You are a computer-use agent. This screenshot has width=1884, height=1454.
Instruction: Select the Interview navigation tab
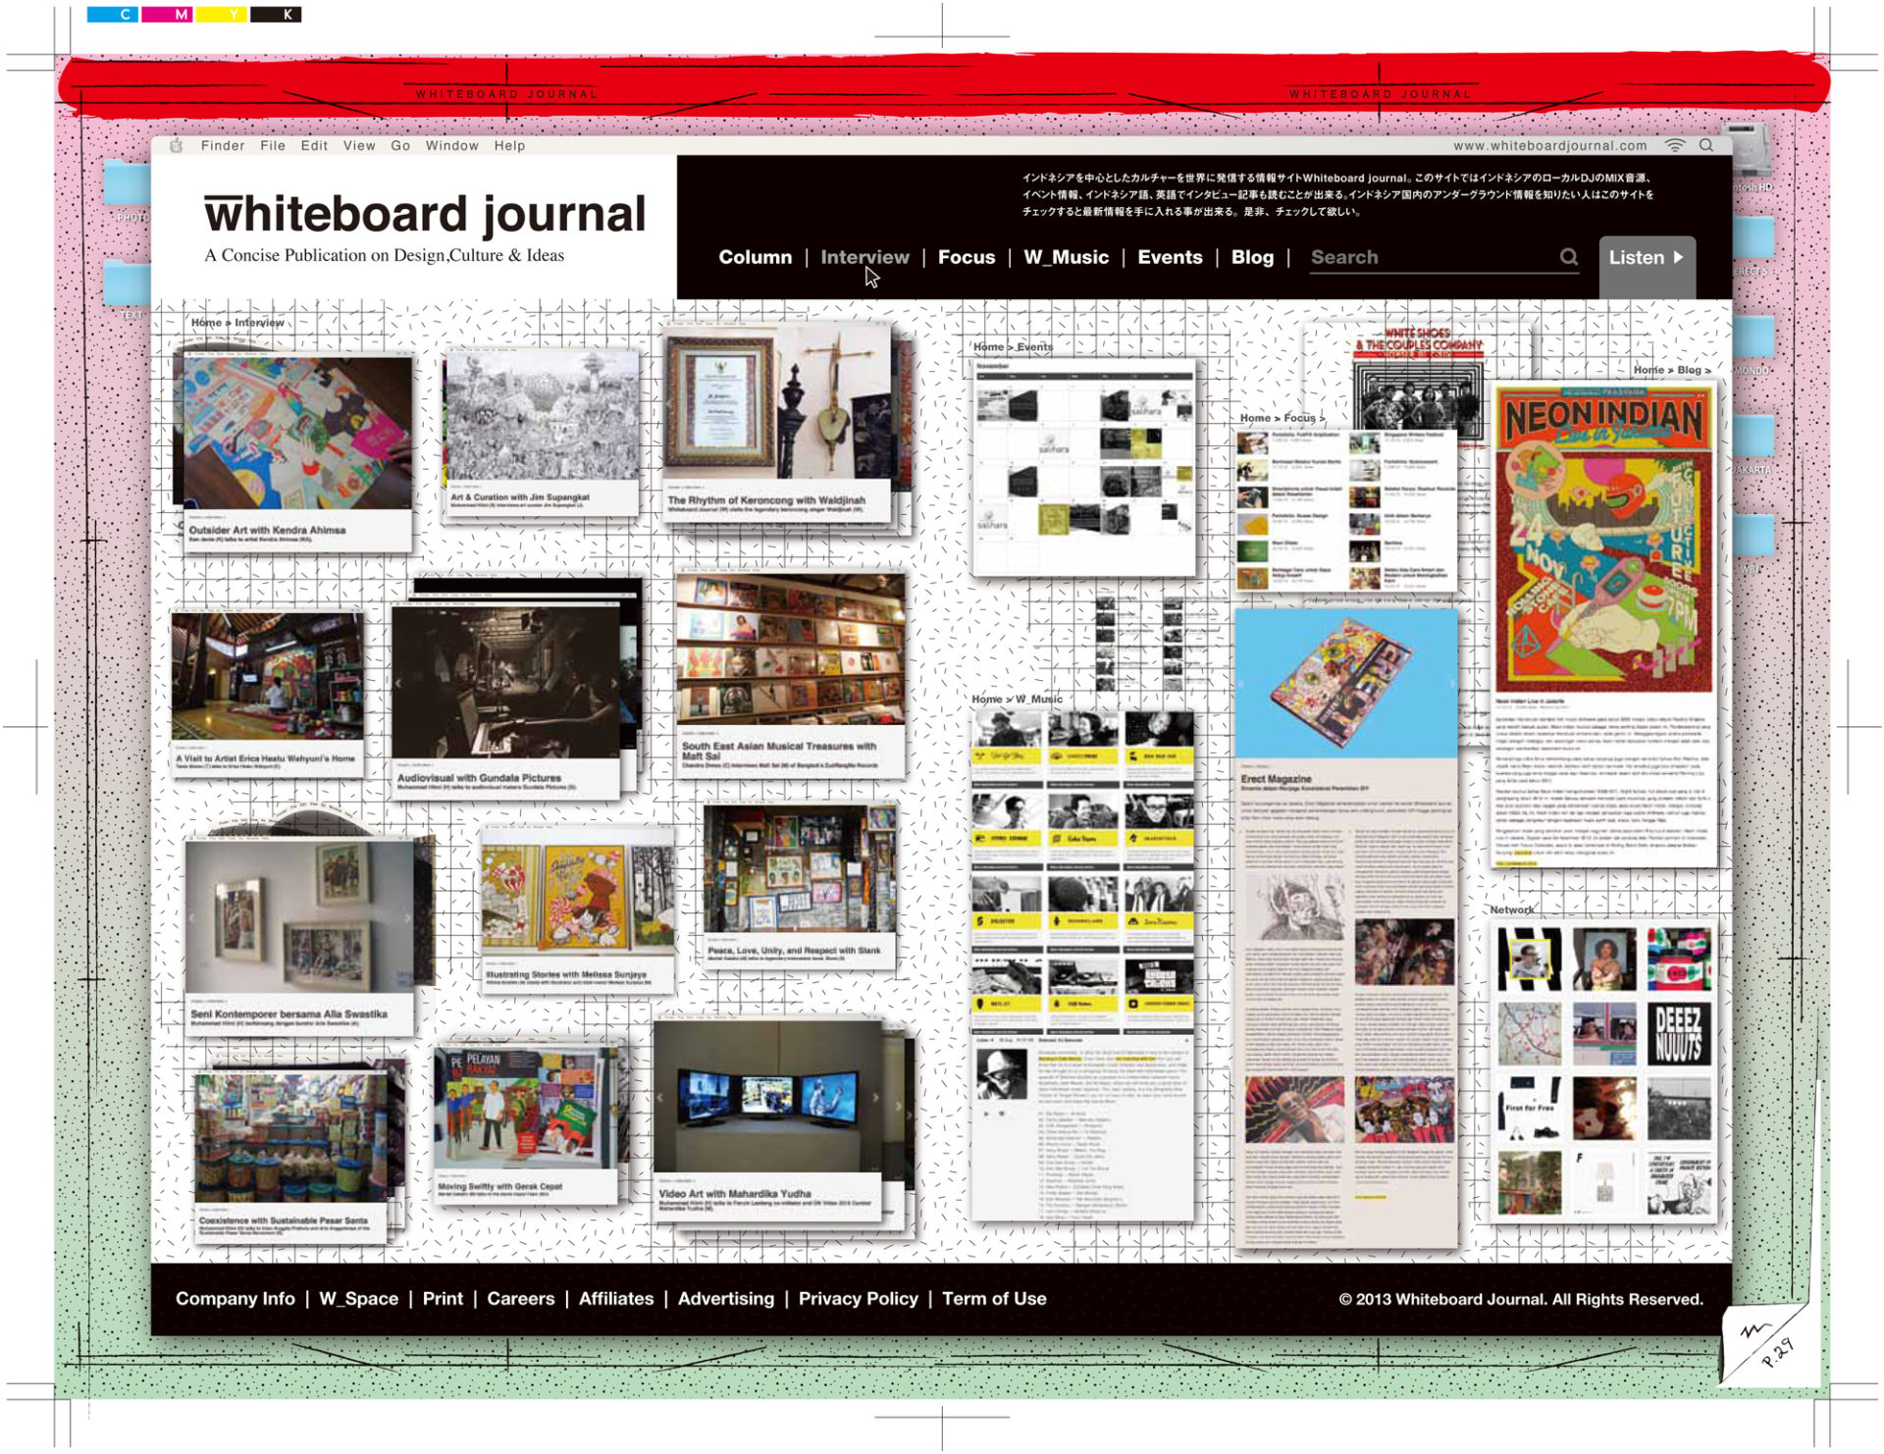point(863,257)
